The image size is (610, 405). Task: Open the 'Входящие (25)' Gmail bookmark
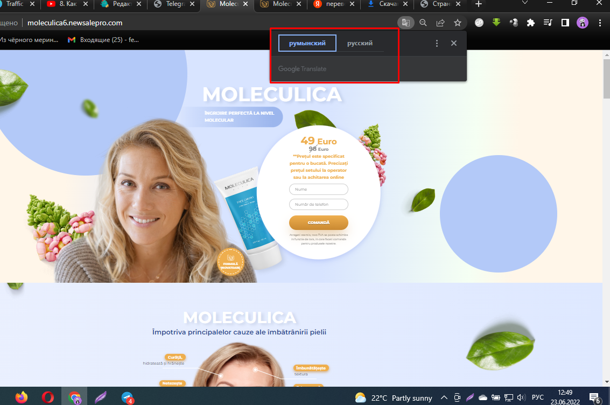click(x=103, y=40)
